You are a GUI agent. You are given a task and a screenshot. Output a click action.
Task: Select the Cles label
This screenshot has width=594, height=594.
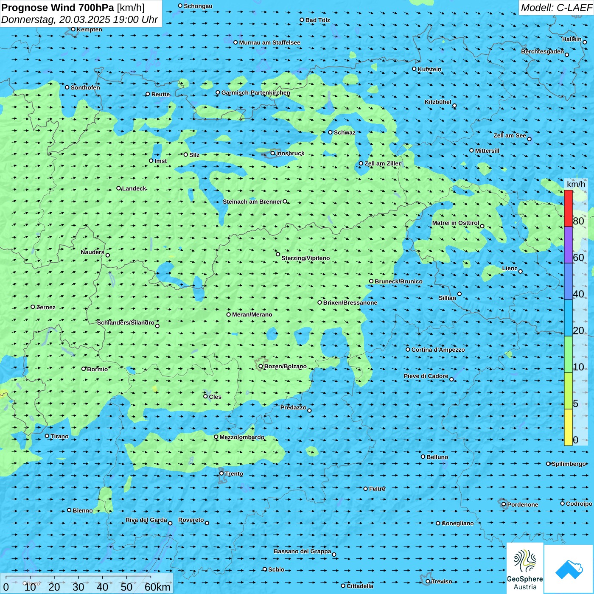point(215,397)
